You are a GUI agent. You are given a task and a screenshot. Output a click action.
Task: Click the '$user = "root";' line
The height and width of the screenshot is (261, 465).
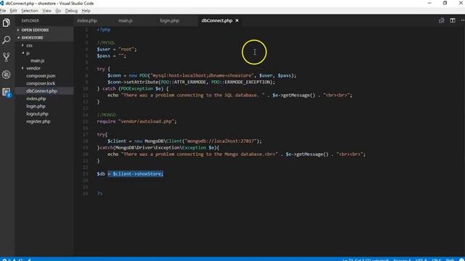point(117,49)
